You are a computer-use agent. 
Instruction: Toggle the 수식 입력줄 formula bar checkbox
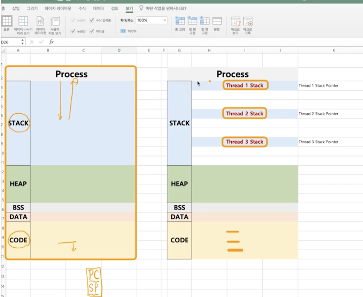click(92, 20)
